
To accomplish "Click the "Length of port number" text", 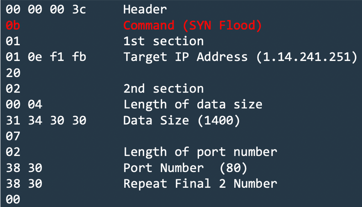I will tap(200, 152).
